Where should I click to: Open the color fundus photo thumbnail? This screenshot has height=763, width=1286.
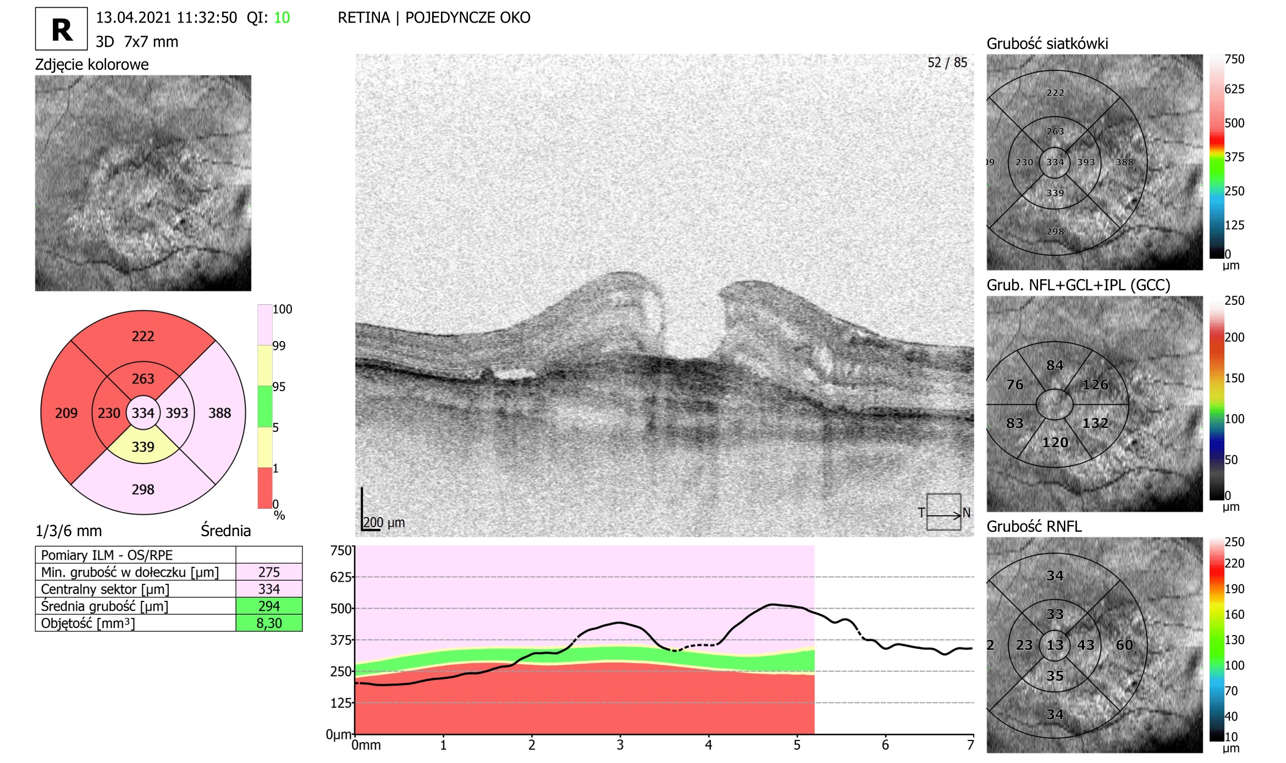(x=143, y=183)
